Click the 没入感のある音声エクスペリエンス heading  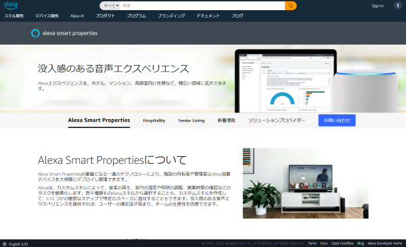click(x=114, y=68)
